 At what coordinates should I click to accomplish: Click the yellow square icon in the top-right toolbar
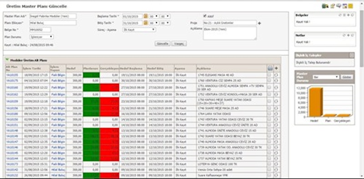click(350, 6)
